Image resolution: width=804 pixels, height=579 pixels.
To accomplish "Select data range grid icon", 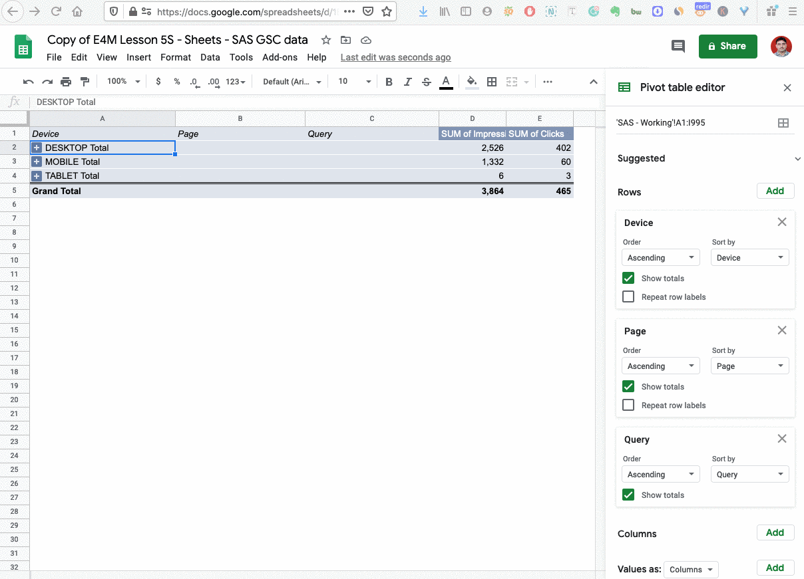I will [x=783, y=123].
